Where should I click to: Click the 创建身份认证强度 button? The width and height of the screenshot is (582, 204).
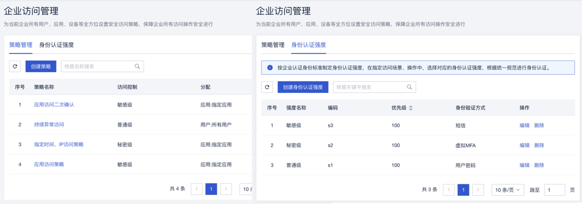click(x=303, y=87)
